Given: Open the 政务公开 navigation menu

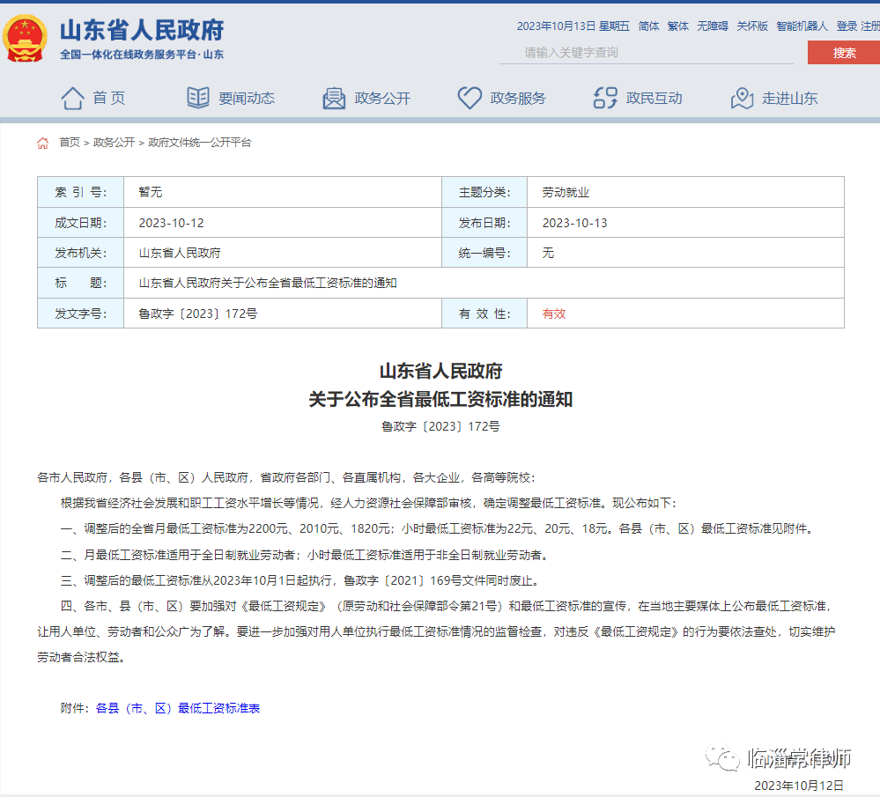Looking at the screenshot, I should click(x=383, y=99).
